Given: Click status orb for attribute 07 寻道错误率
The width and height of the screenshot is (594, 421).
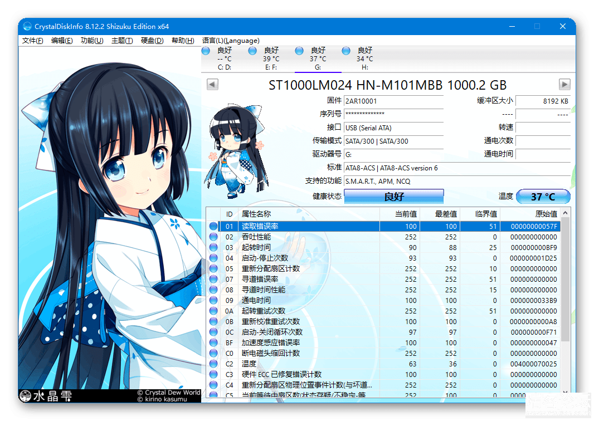Looking at the screenshot, I should point(213,279).
